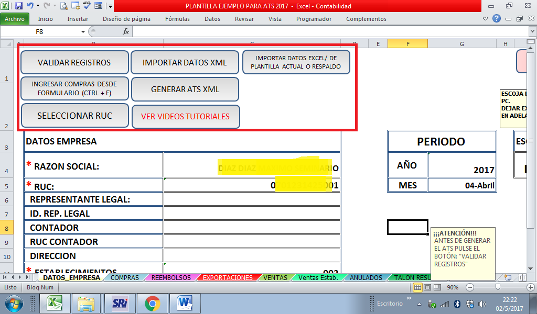This screenshot has width=537, height=314.
Task: Click the GENERAR ATS XML button
Action: coord(186,89)
